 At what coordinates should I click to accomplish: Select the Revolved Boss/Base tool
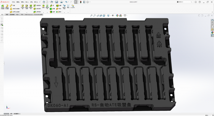(7, 7)
